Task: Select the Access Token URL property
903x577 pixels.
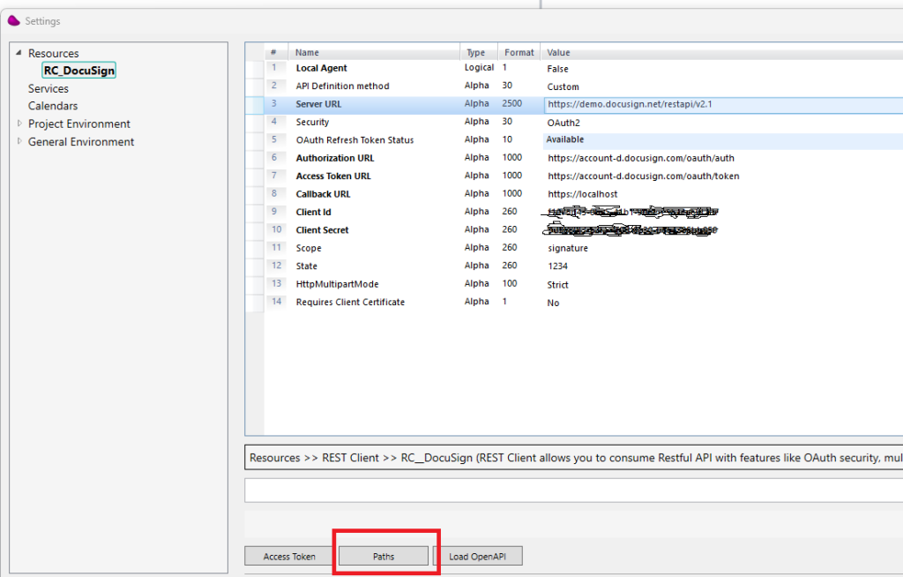Action: (333, 176)
